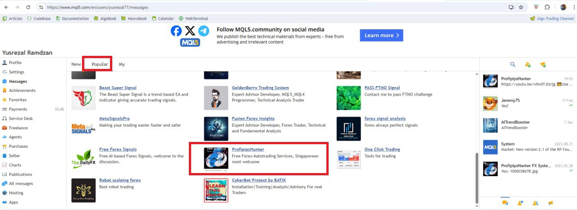Screen dimensions: 577x210
Task: Switch to the groups icon tab at bottom
Action: 536,203
